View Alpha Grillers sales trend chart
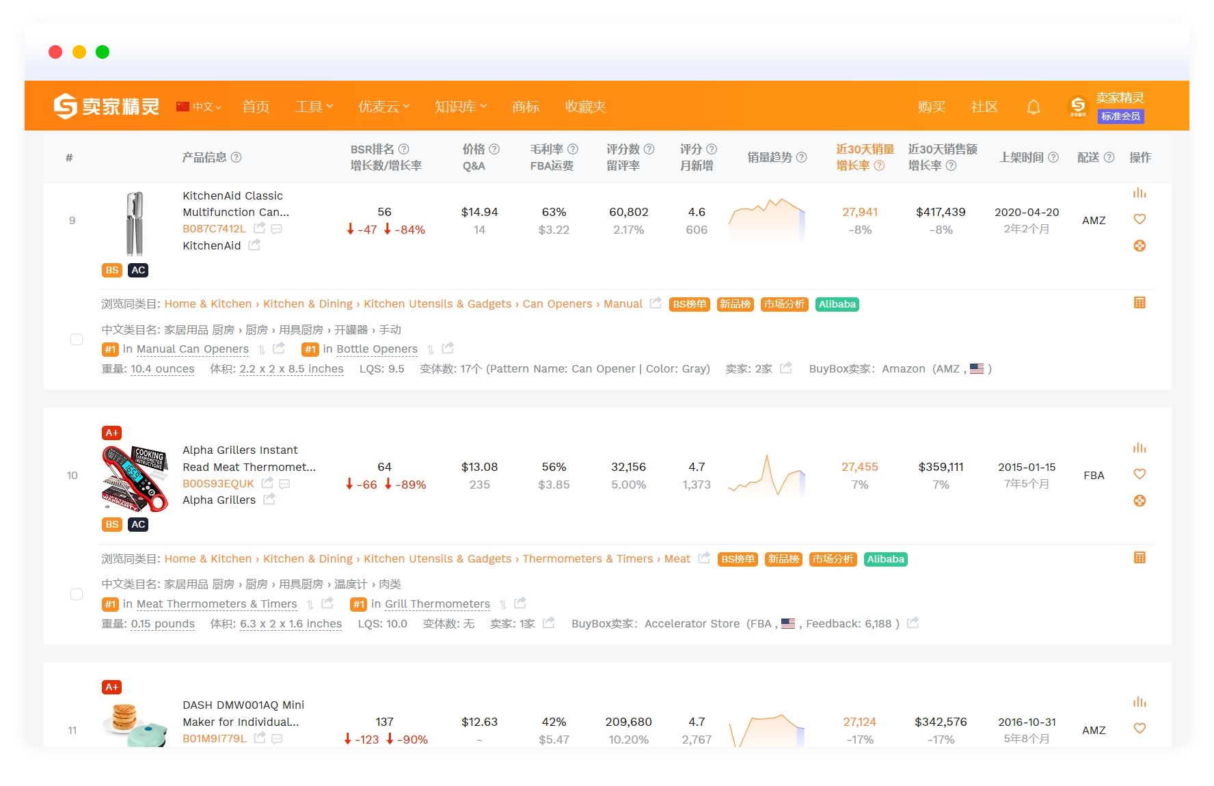 [x=767, y=475]
